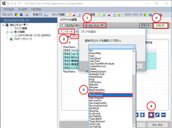Viewport: 172px width, 128px height.
Task: Click the キャンセル button
Action: click(157, 125)
